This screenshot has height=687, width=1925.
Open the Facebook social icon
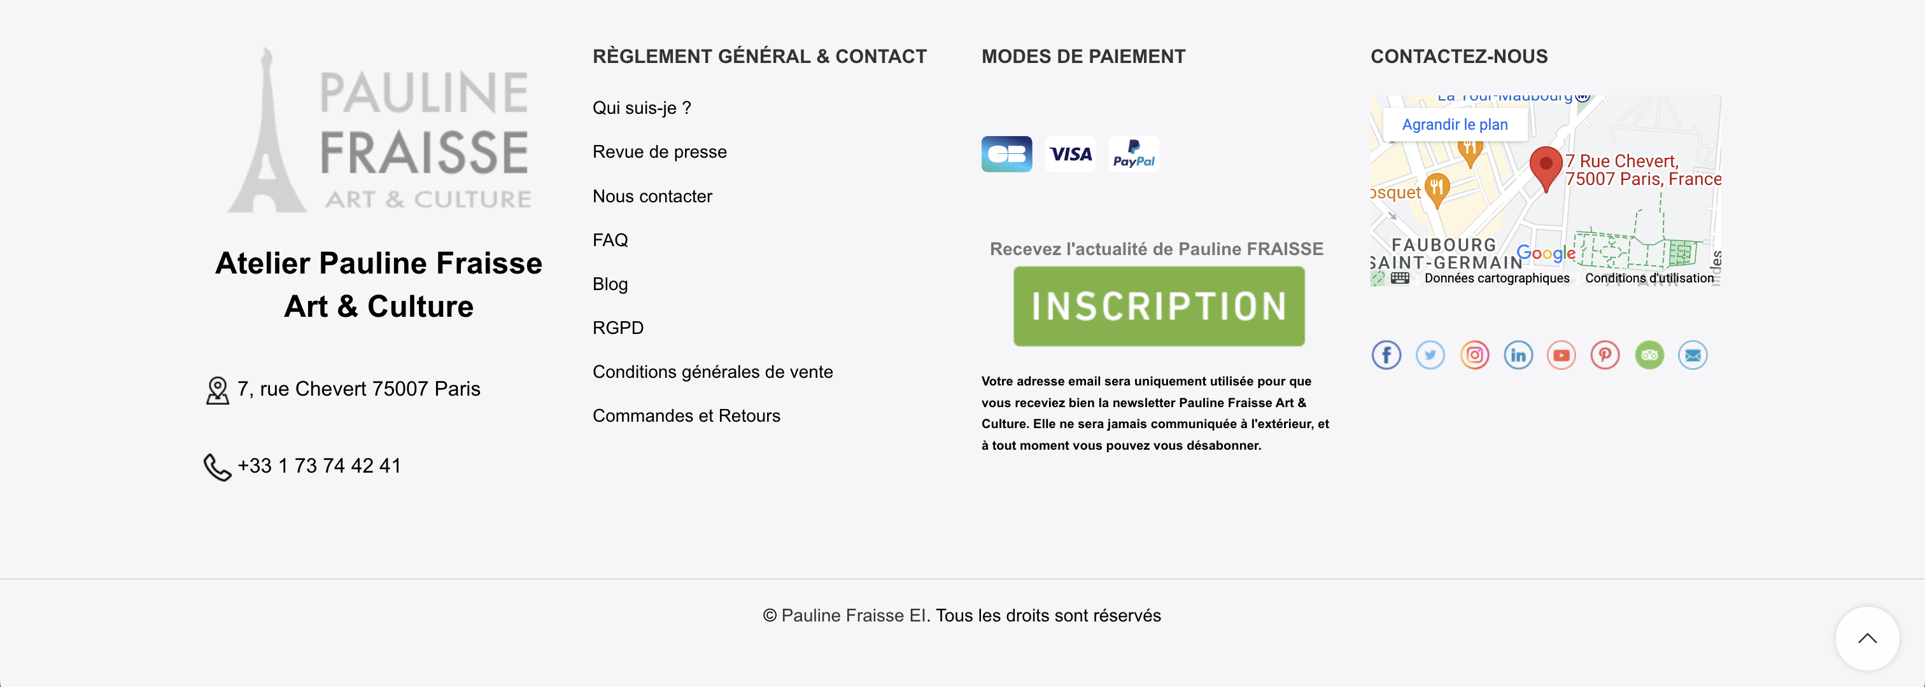coord(1386,355)
